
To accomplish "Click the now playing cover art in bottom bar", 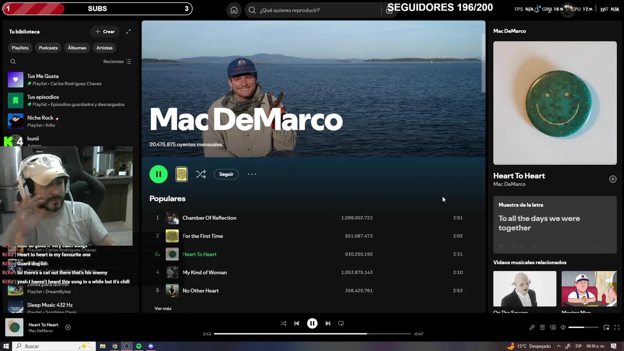I will (x=14, y=328).
